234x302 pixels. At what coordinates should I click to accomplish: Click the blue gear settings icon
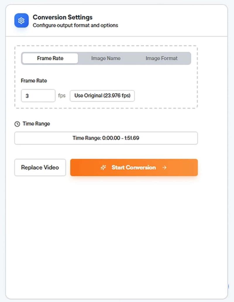[x=21, y=21]
